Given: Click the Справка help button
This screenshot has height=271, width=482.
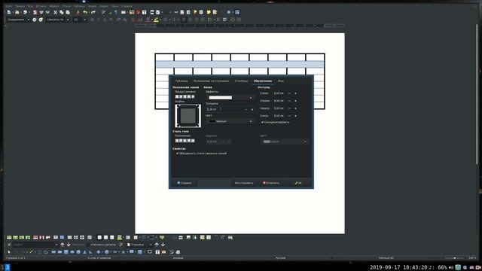Looking at the screenshot, I should 185,183.
